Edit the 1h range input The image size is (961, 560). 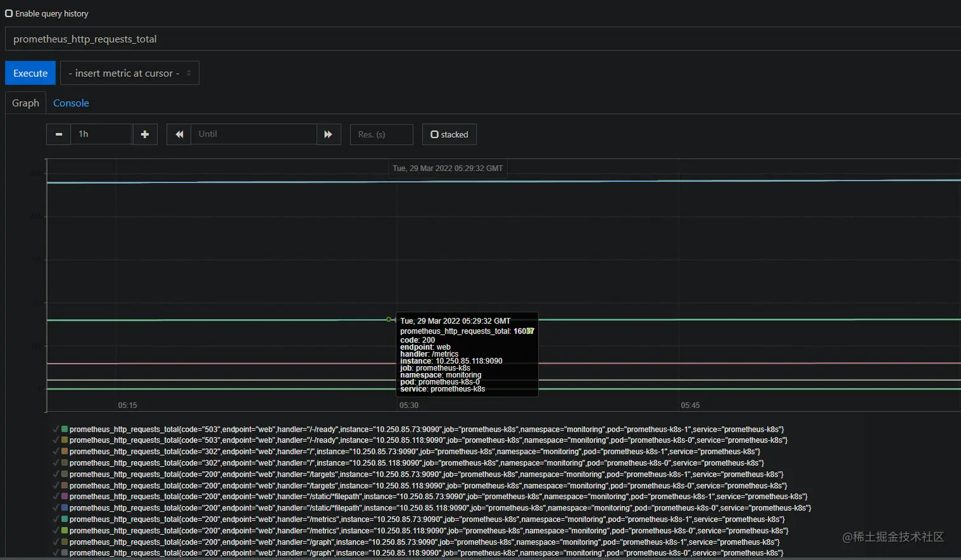point(102,134)
